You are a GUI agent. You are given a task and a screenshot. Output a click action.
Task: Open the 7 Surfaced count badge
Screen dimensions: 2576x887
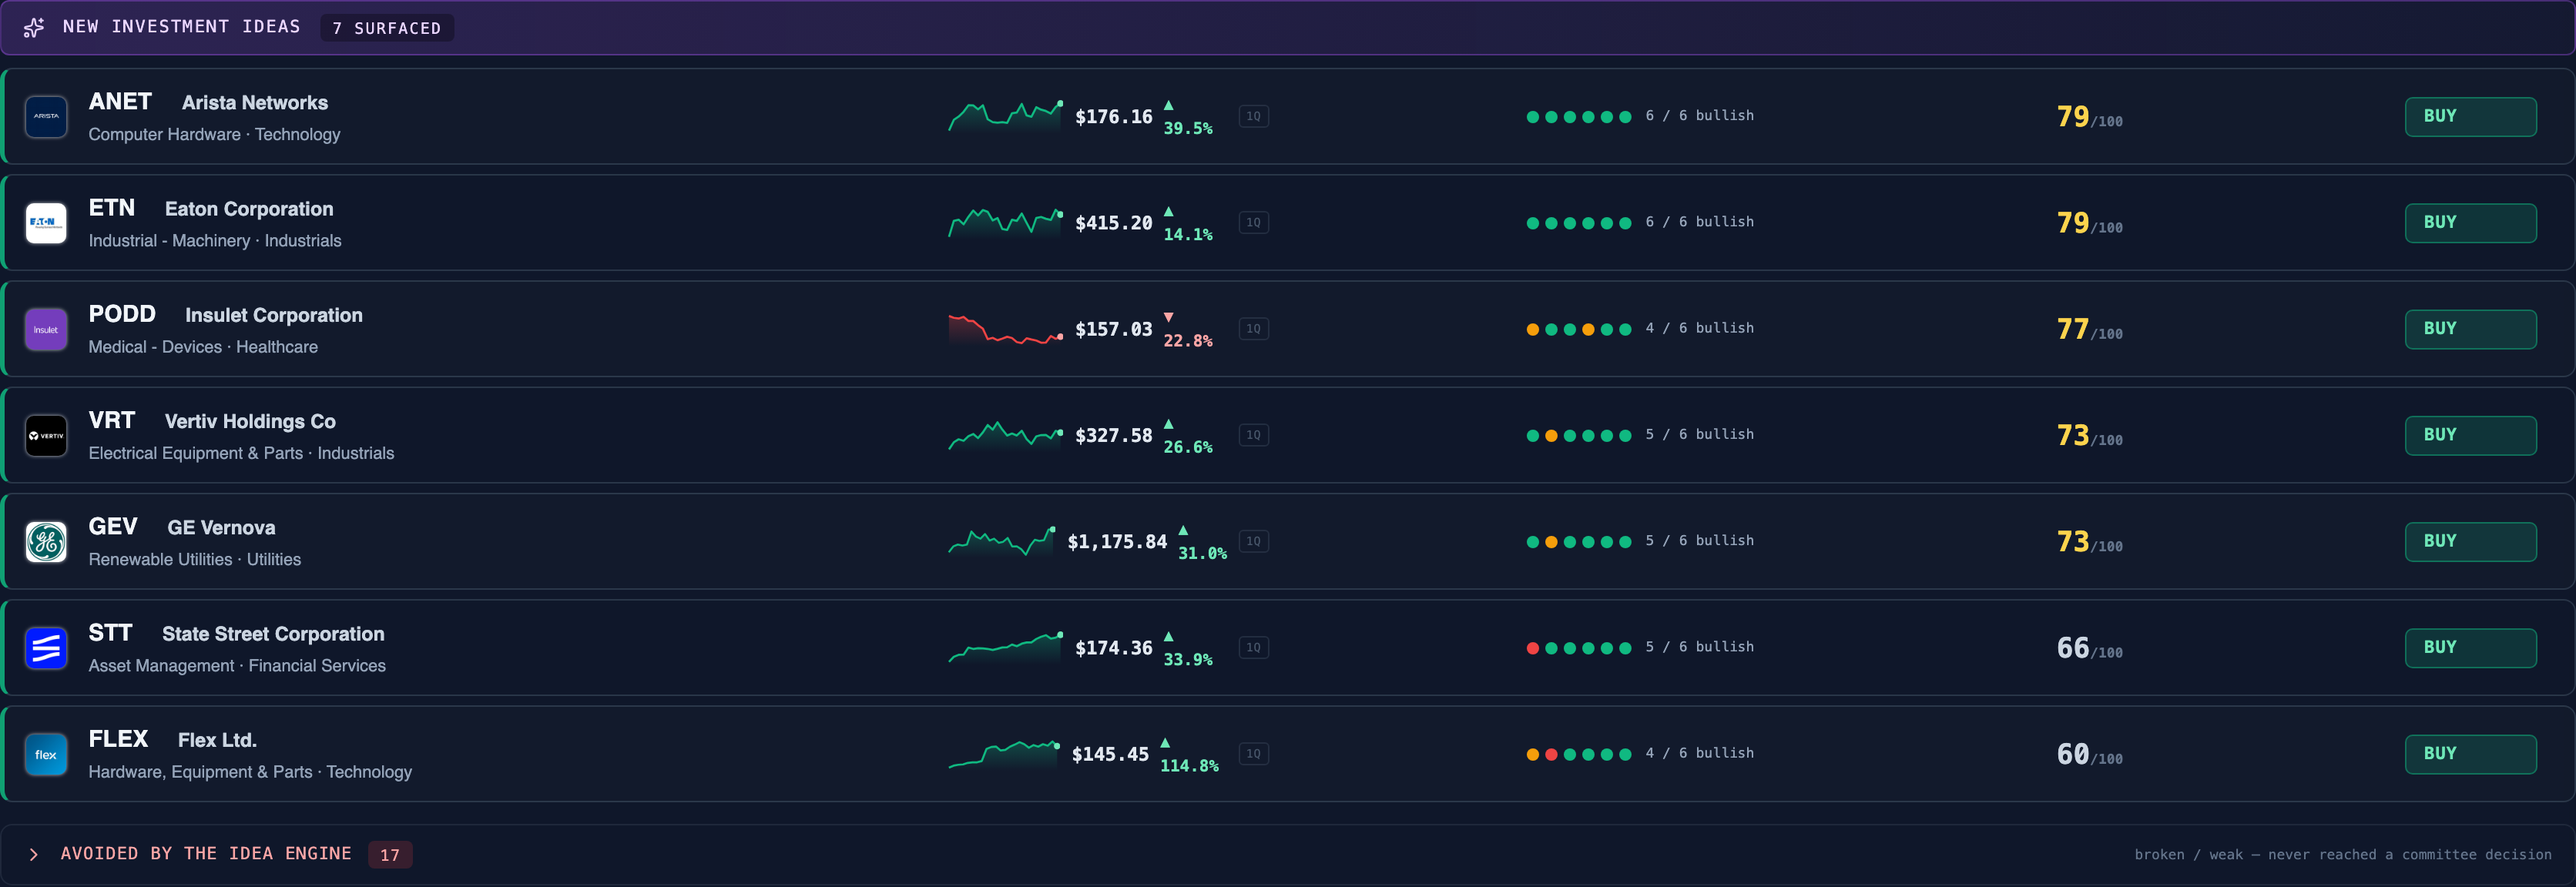[x=387, y=28]
